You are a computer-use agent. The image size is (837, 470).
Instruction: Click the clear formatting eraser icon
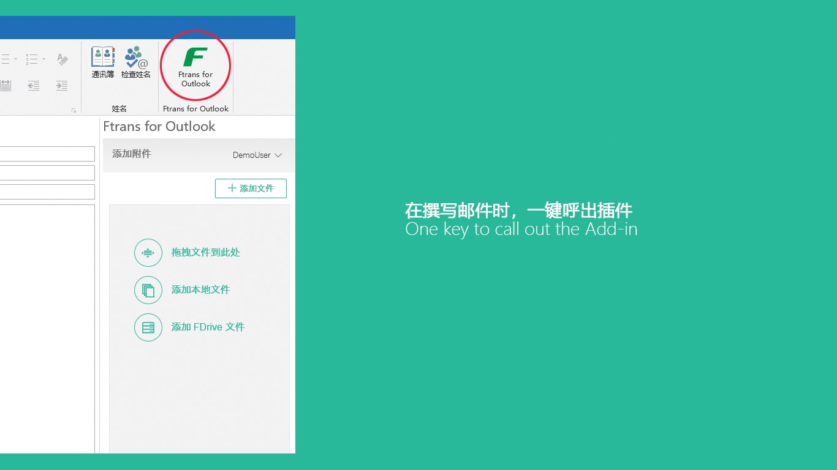(62, 59)
